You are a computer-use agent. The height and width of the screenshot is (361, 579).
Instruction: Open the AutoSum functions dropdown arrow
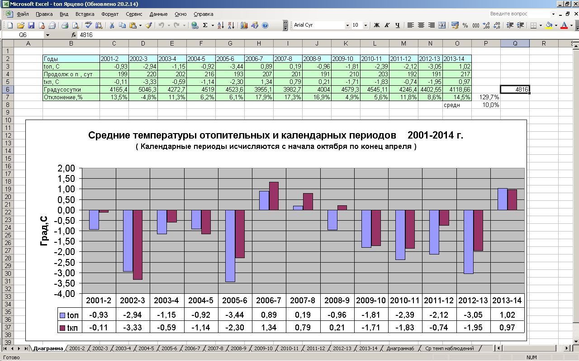(x=212, y=25)
